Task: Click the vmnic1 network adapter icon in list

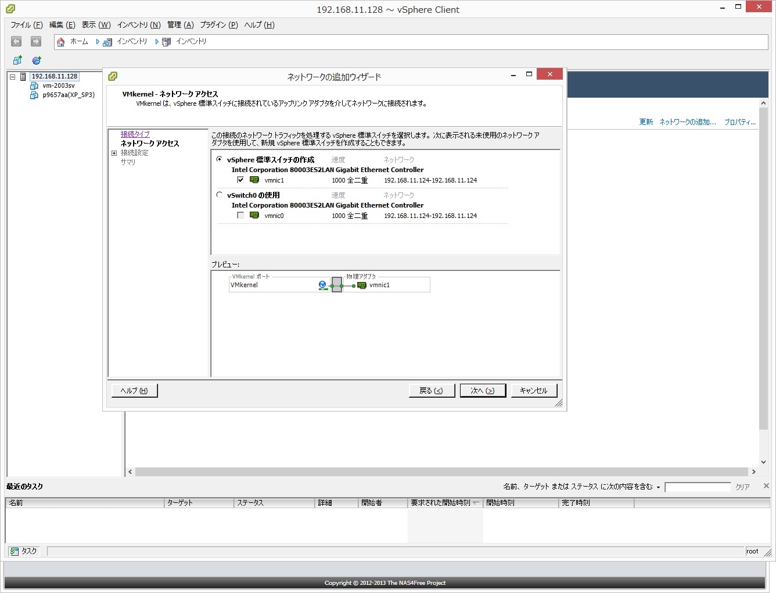Action: click(x=254, y=180)
